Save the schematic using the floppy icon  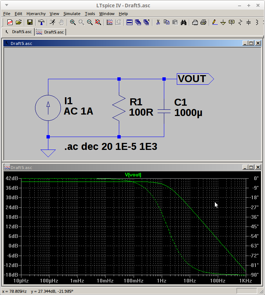pyautogui.click(x=30, y=22)
